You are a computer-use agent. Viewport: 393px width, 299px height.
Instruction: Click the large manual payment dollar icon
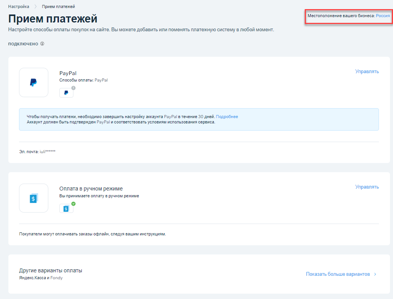(x=33, y=198)
